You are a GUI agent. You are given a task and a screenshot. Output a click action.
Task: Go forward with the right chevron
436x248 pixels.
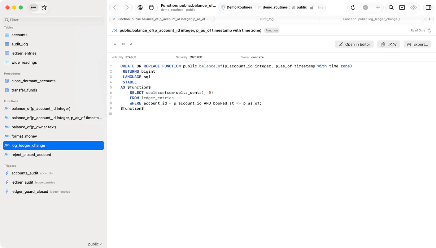click(127, 7)
